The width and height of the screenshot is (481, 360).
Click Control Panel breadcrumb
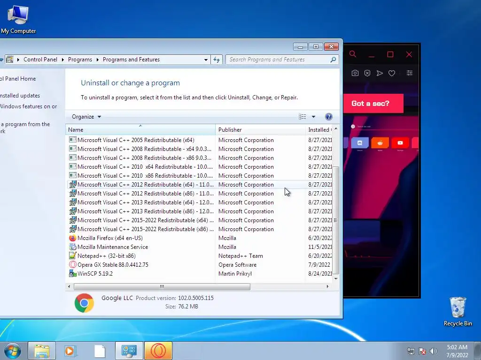pyautogui.click(x=40, y=60)
